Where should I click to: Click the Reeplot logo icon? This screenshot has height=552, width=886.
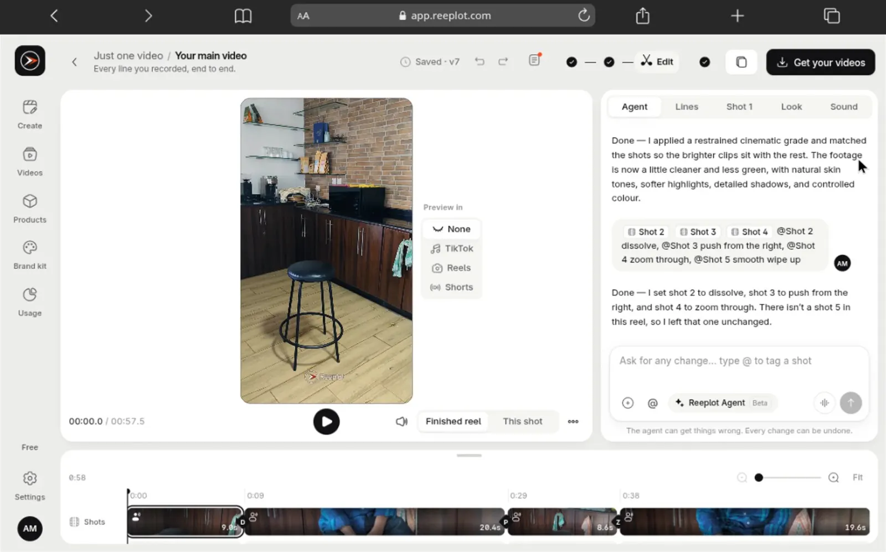30,61
